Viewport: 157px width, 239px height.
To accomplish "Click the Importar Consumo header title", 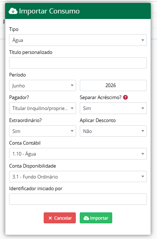I will (49, 11).
